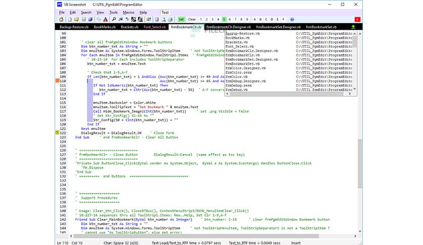Select bookmark number 1 in the toolbar
Image resolution: width=423 pixels, height=245 pixels.
click(x=201, y=19)
